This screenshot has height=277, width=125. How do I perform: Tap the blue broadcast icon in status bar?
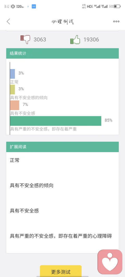(34, 6)
